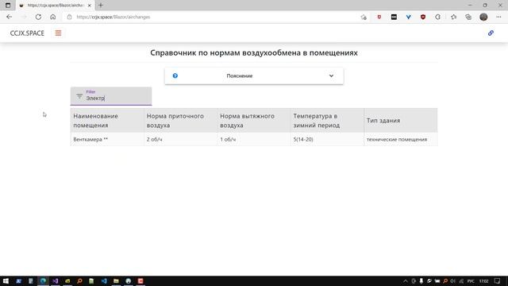Expand the Пояснение panel chevron
The image size is (508, 286).
click(331, 76)
